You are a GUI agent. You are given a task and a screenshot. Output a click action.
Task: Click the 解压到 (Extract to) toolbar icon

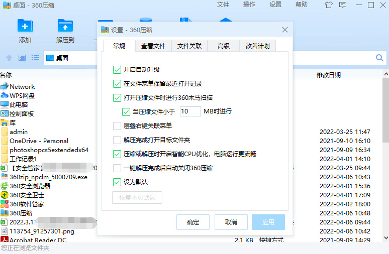pos(65,26)
